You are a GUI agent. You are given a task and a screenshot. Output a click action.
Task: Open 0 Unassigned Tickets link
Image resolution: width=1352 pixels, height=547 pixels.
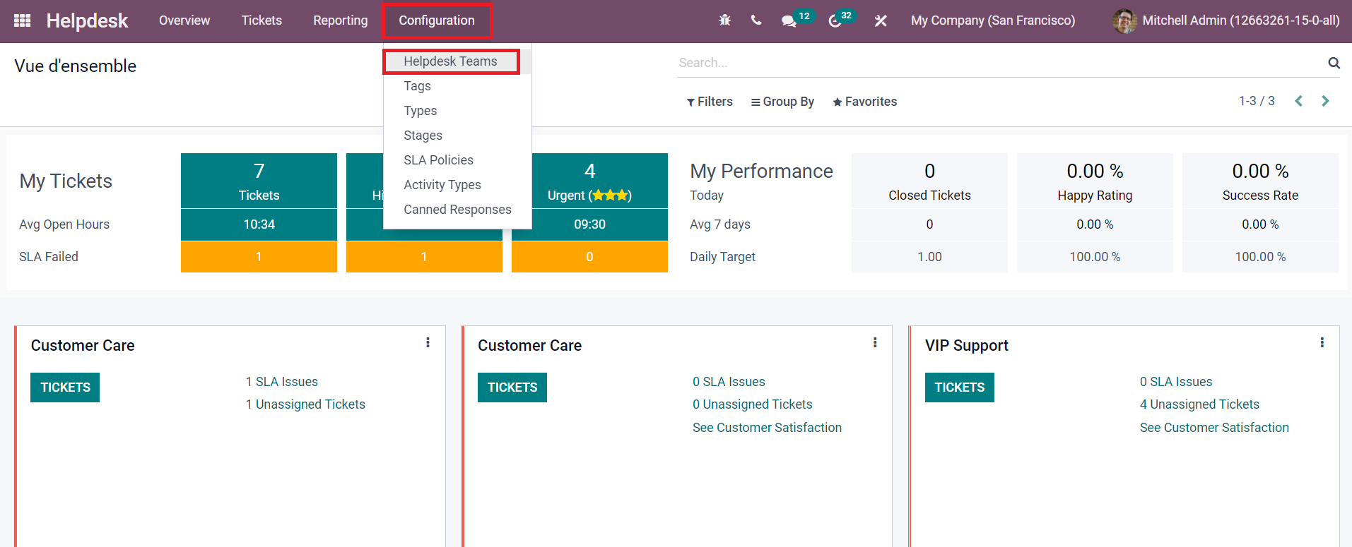[x=753, y=404]
